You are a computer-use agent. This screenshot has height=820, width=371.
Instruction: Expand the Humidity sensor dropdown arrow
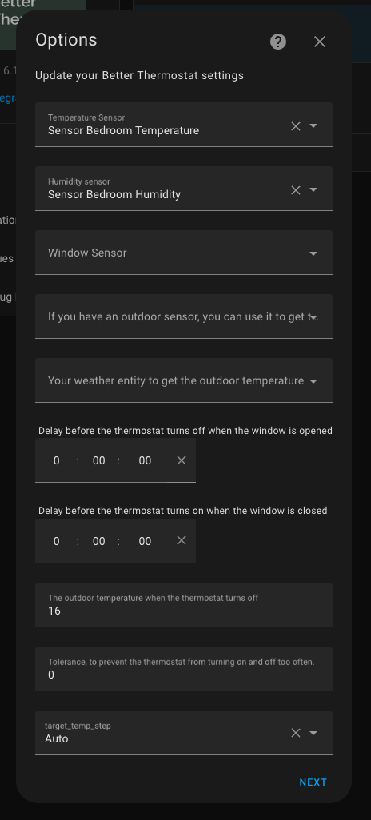313,190
